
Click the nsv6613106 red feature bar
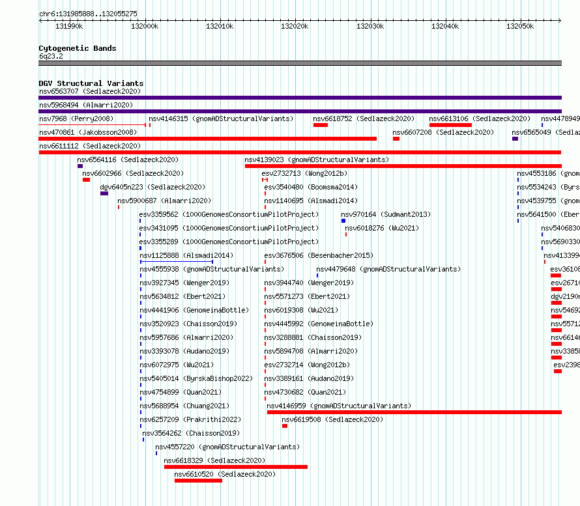pyautogui.click(x=450, y=125)
